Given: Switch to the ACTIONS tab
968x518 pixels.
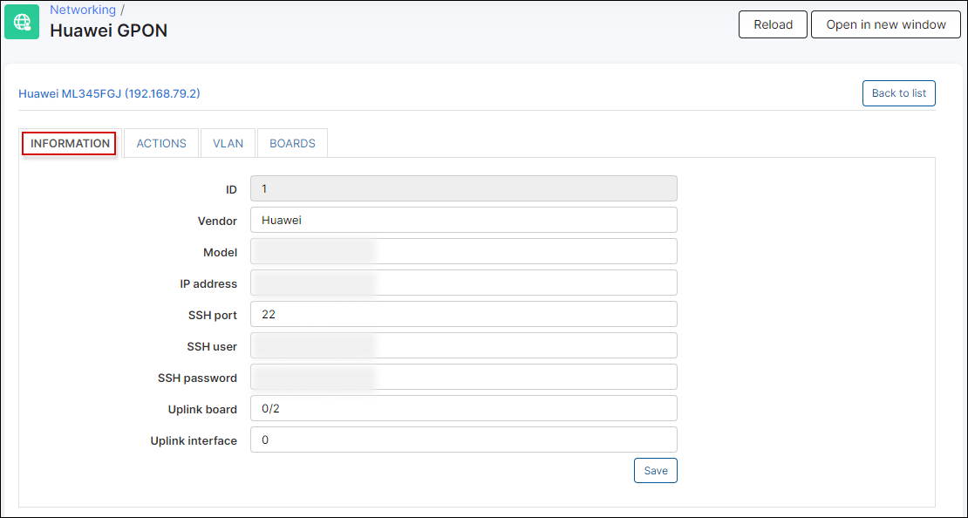Looking at the screenshot, I should click(x=161, y=143).
